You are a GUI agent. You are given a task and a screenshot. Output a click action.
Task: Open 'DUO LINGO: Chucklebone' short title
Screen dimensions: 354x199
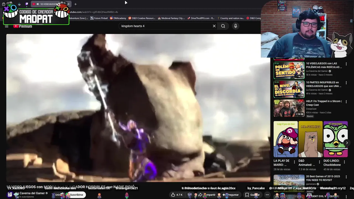332,163
